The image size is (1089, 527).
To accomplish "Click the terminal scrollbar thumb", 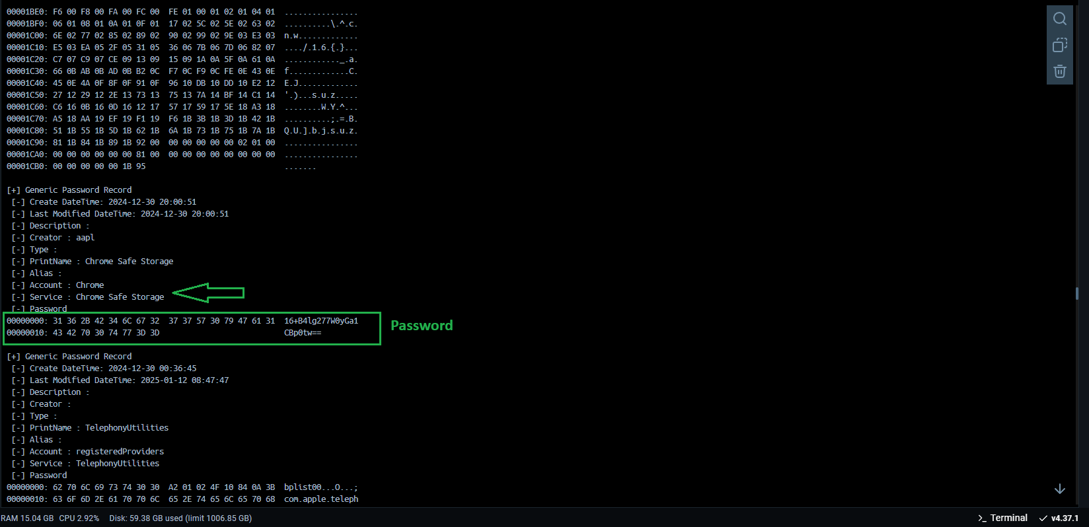I will click(1077, 293).
